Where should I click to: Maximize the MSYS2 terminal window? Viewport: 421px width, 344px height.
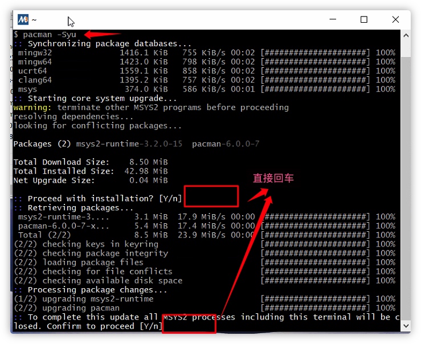coord(364,19)
